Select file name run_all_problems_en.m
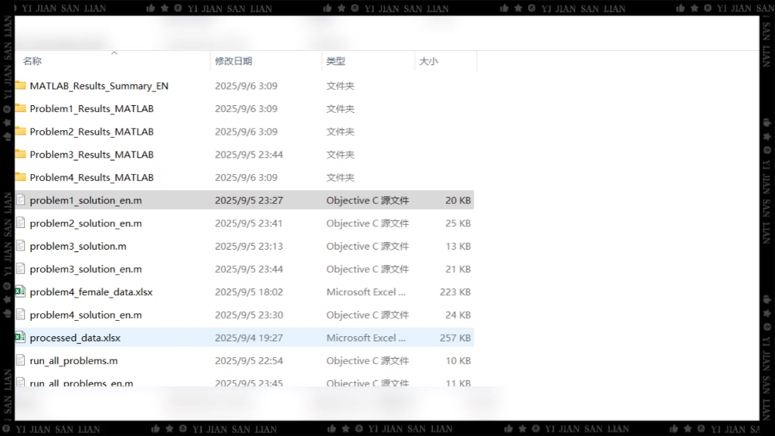The image size is (775, 436). [82, 382]
